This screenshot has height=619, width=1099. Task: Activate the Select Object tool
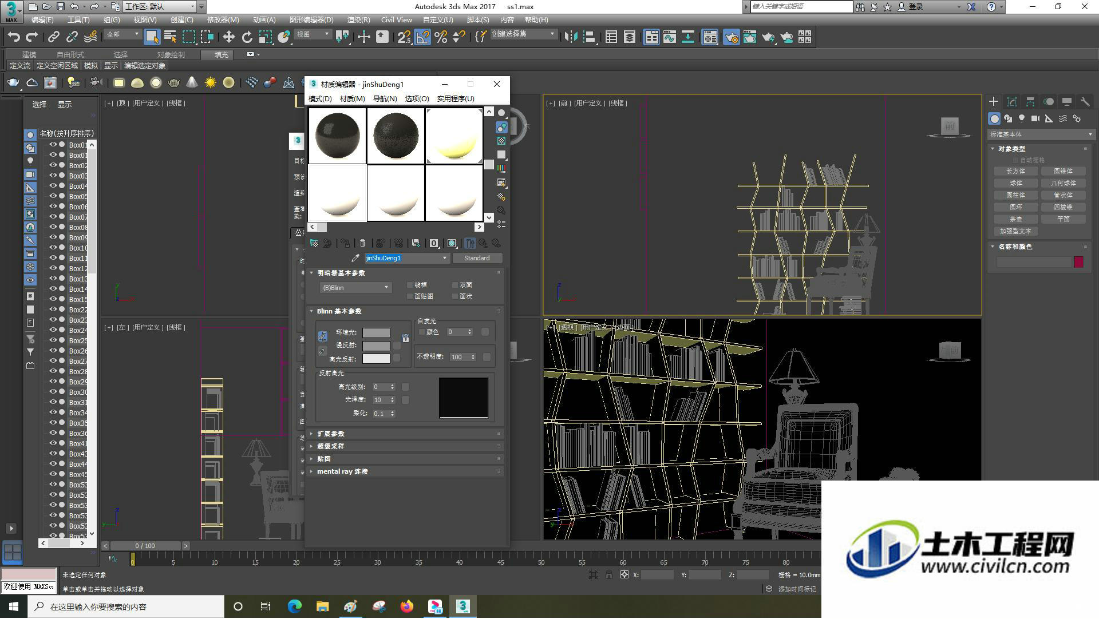click(152, 37)
